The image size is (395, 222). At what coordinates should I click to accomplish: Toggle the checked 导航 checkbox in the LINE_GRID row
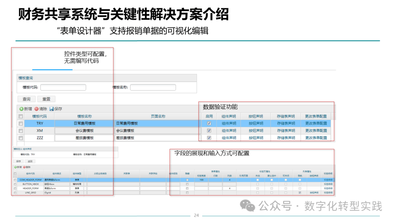[x=300, y=193]
